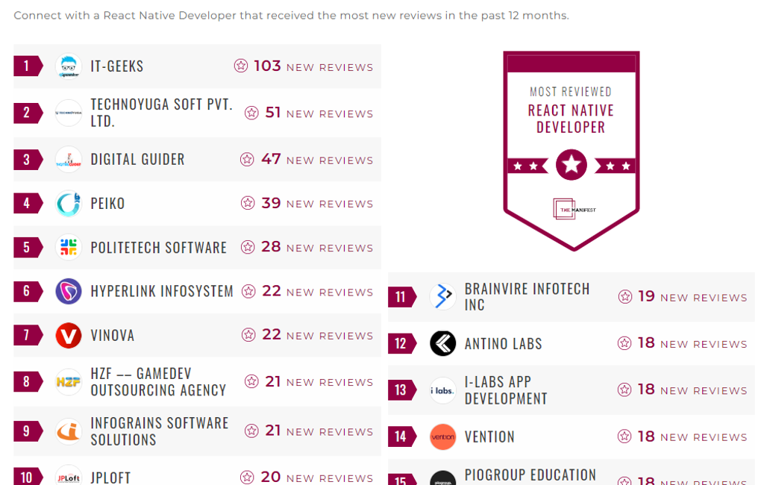The image size is (761, 485).
Task: Click the rank 11 number marker
Action: click(401, 297)
